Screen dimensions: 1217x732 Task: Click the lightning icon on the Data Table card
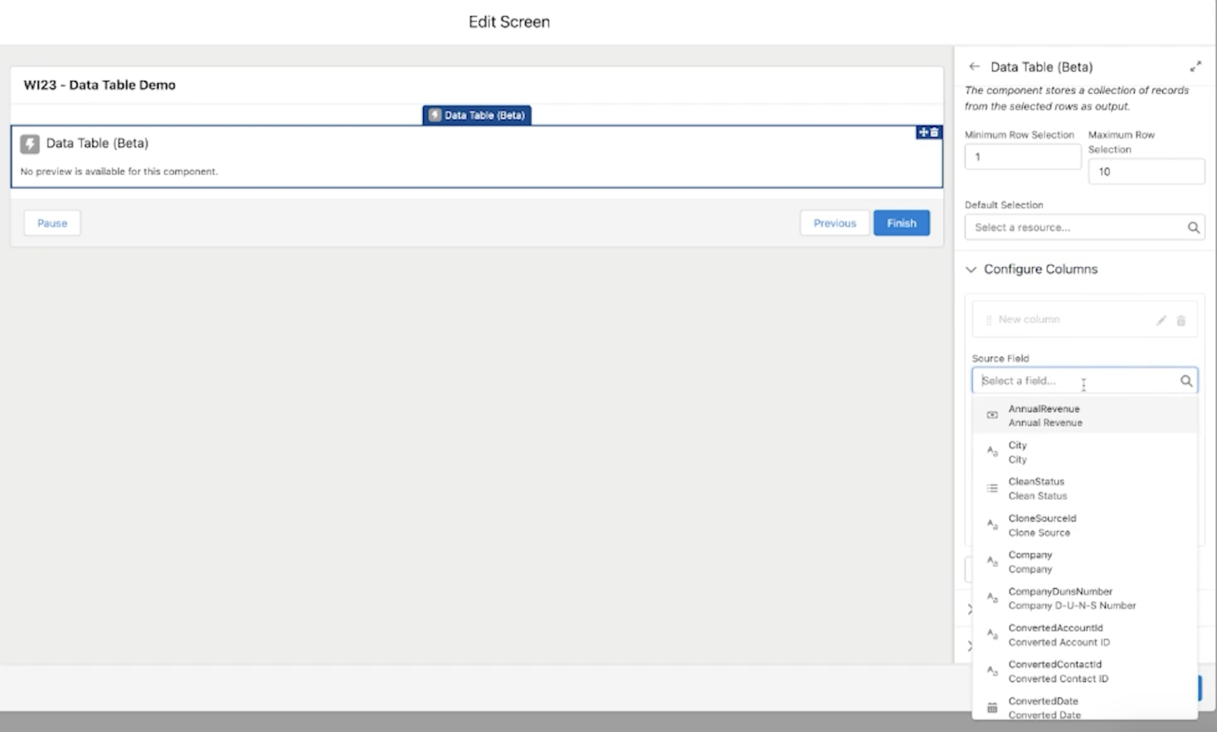pos(30,144)
